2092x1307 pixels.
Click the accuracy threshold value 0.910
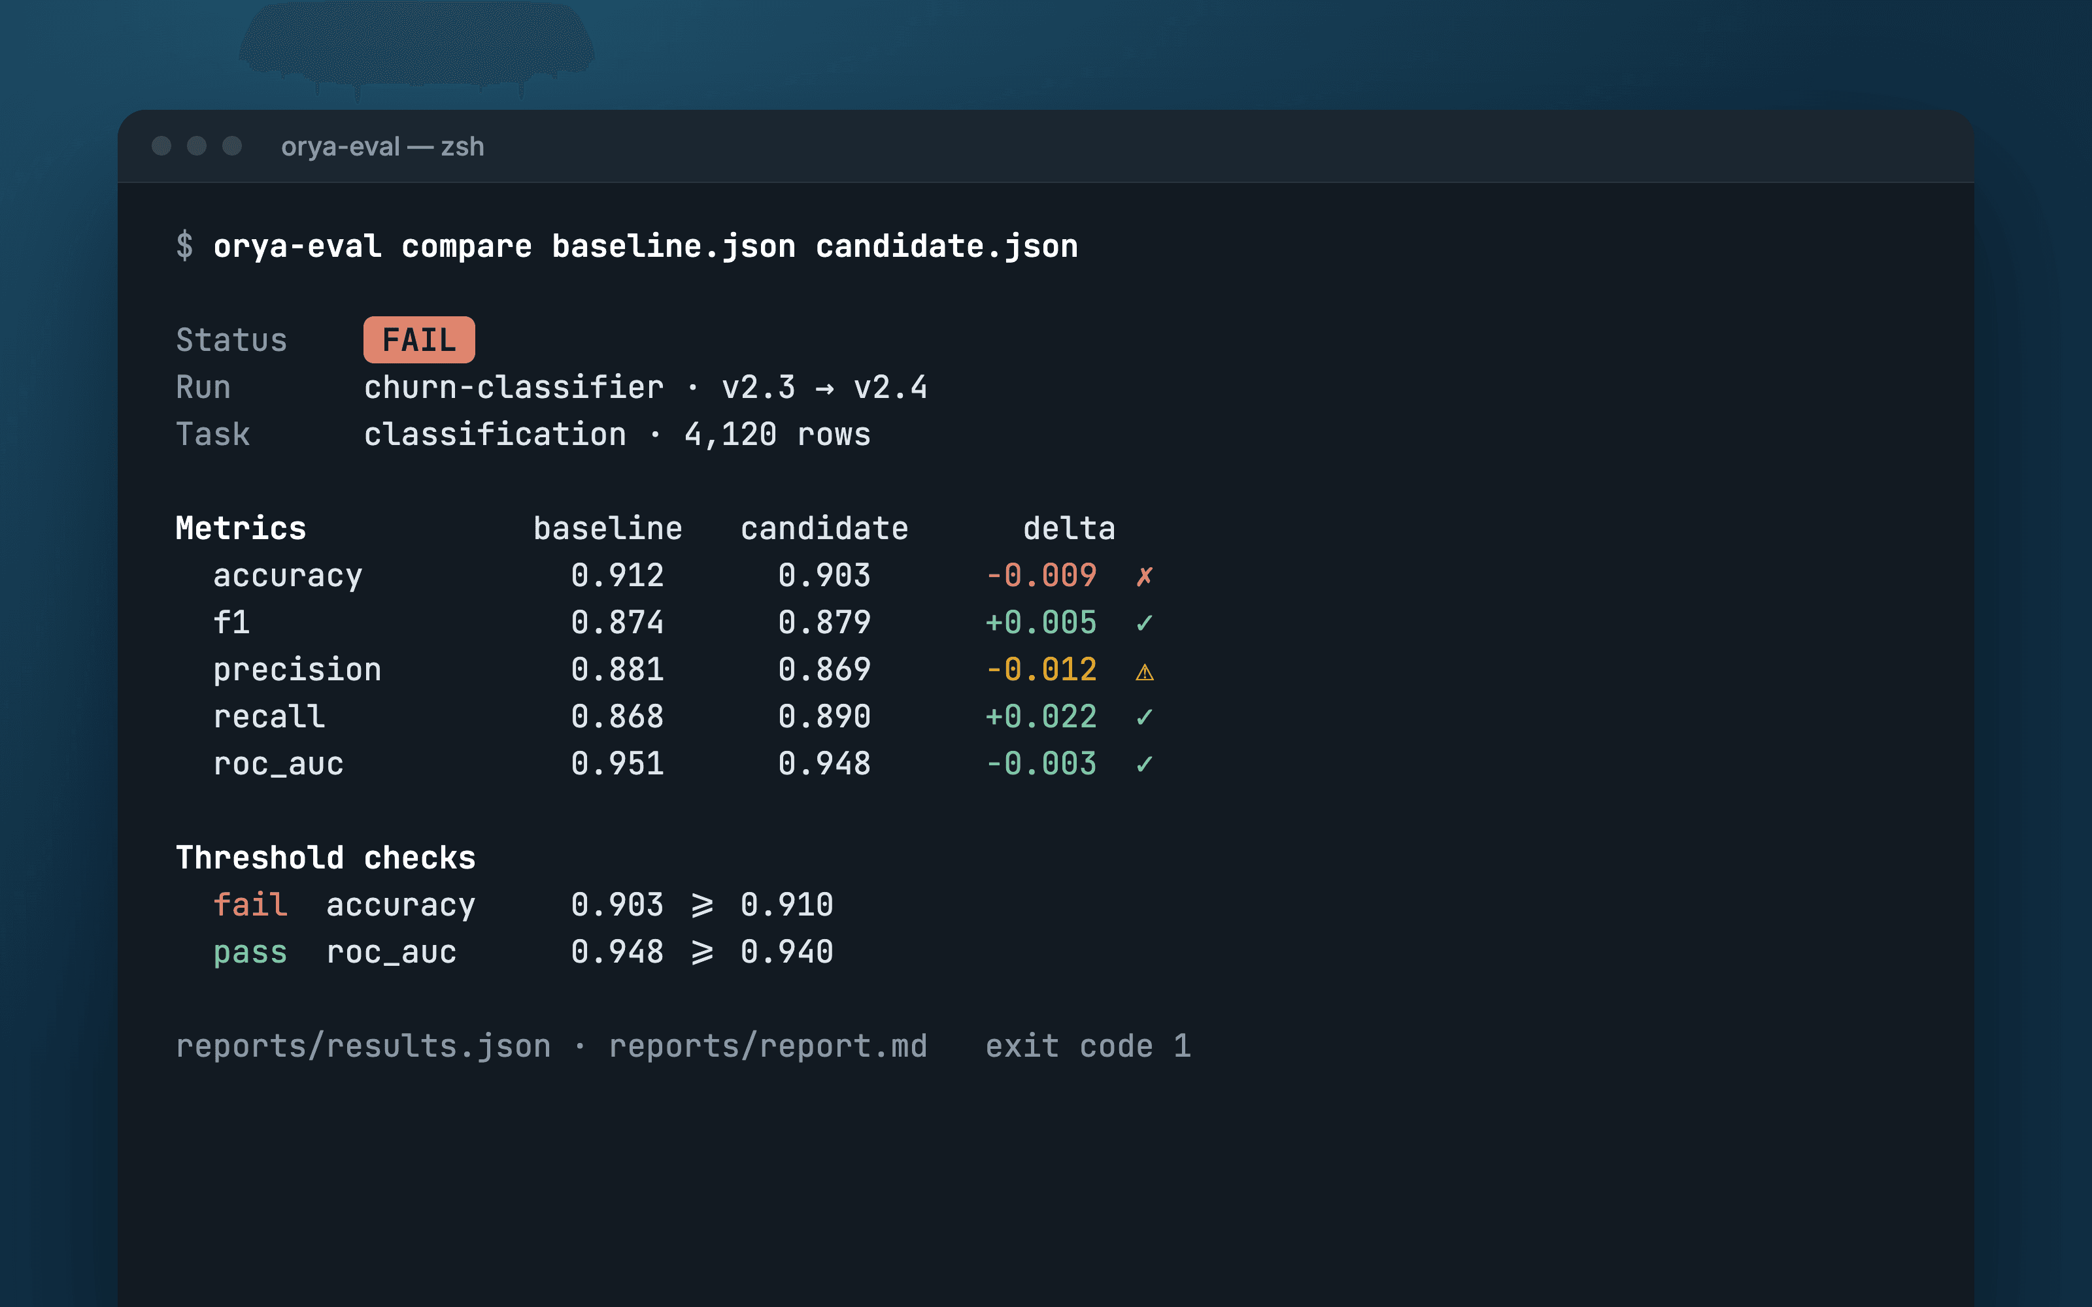pyautogui.click(x=786, y=905)
